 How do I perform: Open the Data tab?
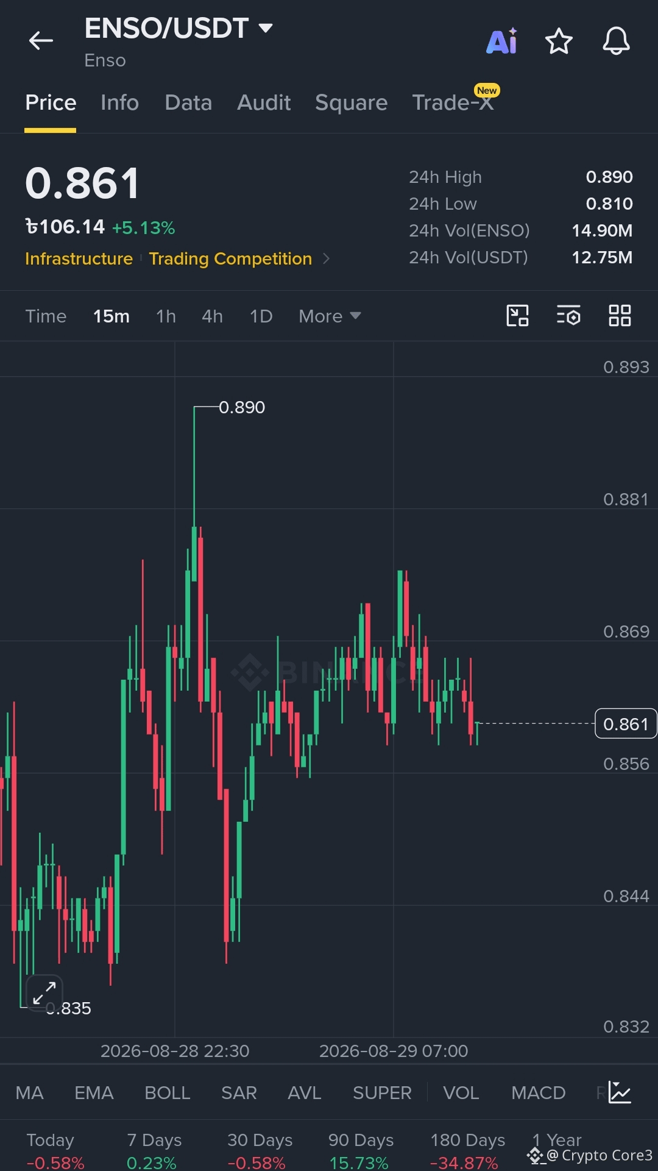tap(188, 102)
